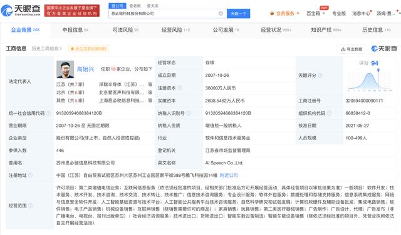Switch to the 知识产权 tab
This screenshot has width=401, height=235.
tap(326, 30)
